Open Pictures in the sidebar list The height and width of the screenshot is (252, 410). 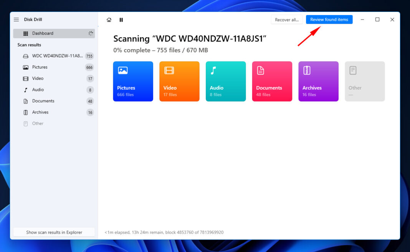pos(40,67)
